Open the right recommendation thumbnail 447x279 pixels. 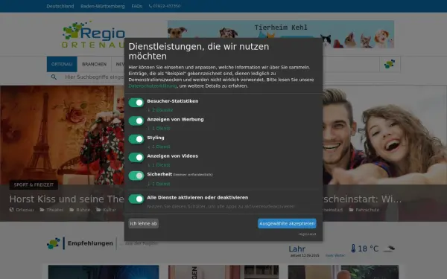(343, 272)
